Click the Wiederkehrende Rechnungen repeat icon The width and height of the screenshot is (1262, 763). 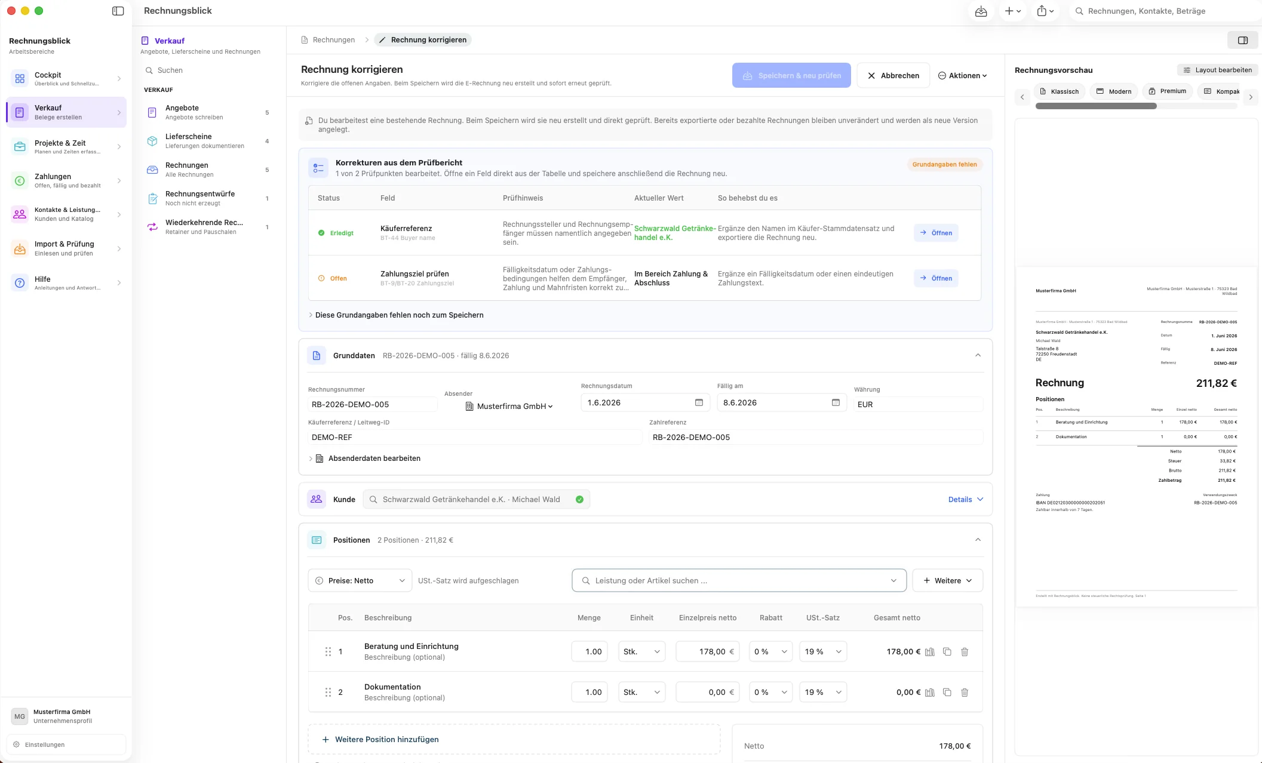click(x=152, y=227)
